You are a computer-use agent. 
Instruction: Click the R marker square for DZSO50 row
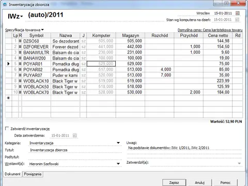[x=20, y=41]
